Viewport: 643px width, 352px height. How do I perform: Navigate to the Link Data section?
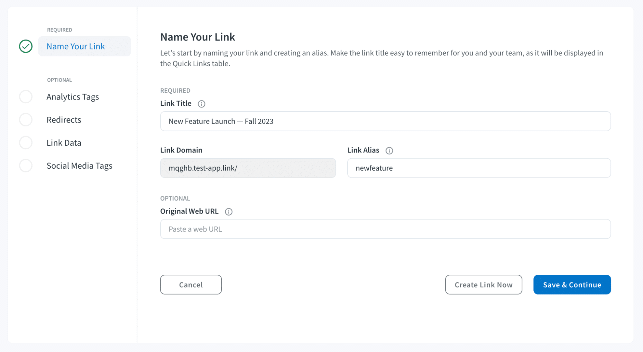(x=64, y=143)
